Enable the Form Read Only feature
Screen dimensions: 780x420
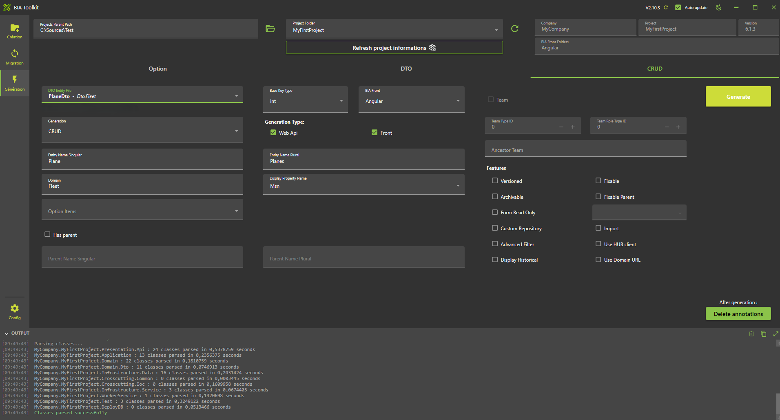(495, 212)
